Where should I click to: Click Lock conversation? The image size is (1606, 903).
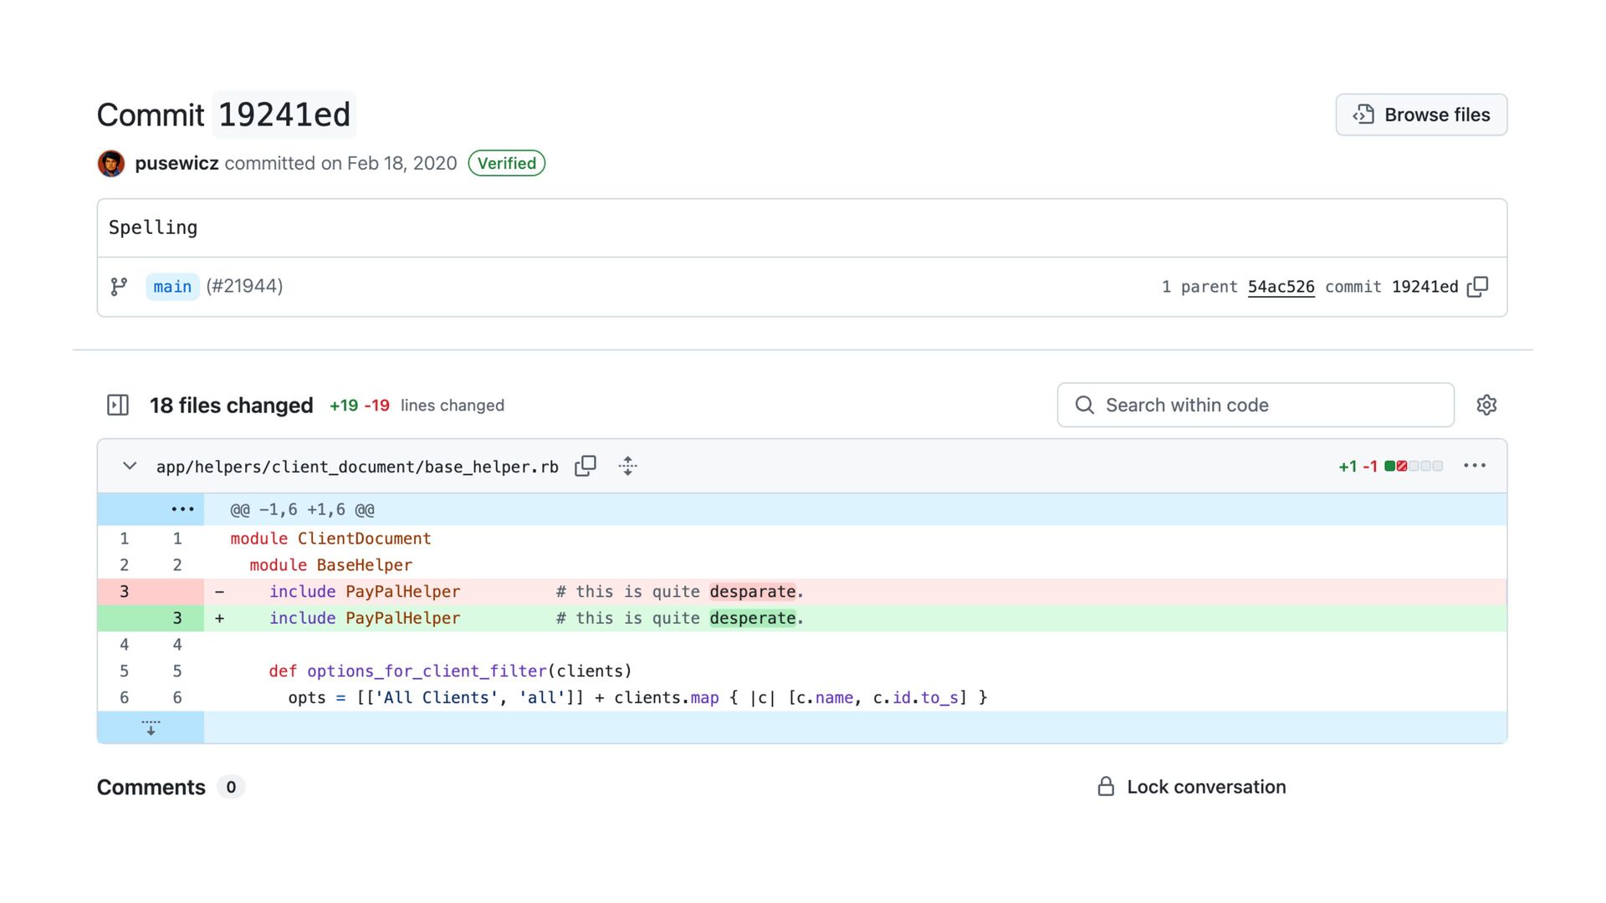[1192, 787]
